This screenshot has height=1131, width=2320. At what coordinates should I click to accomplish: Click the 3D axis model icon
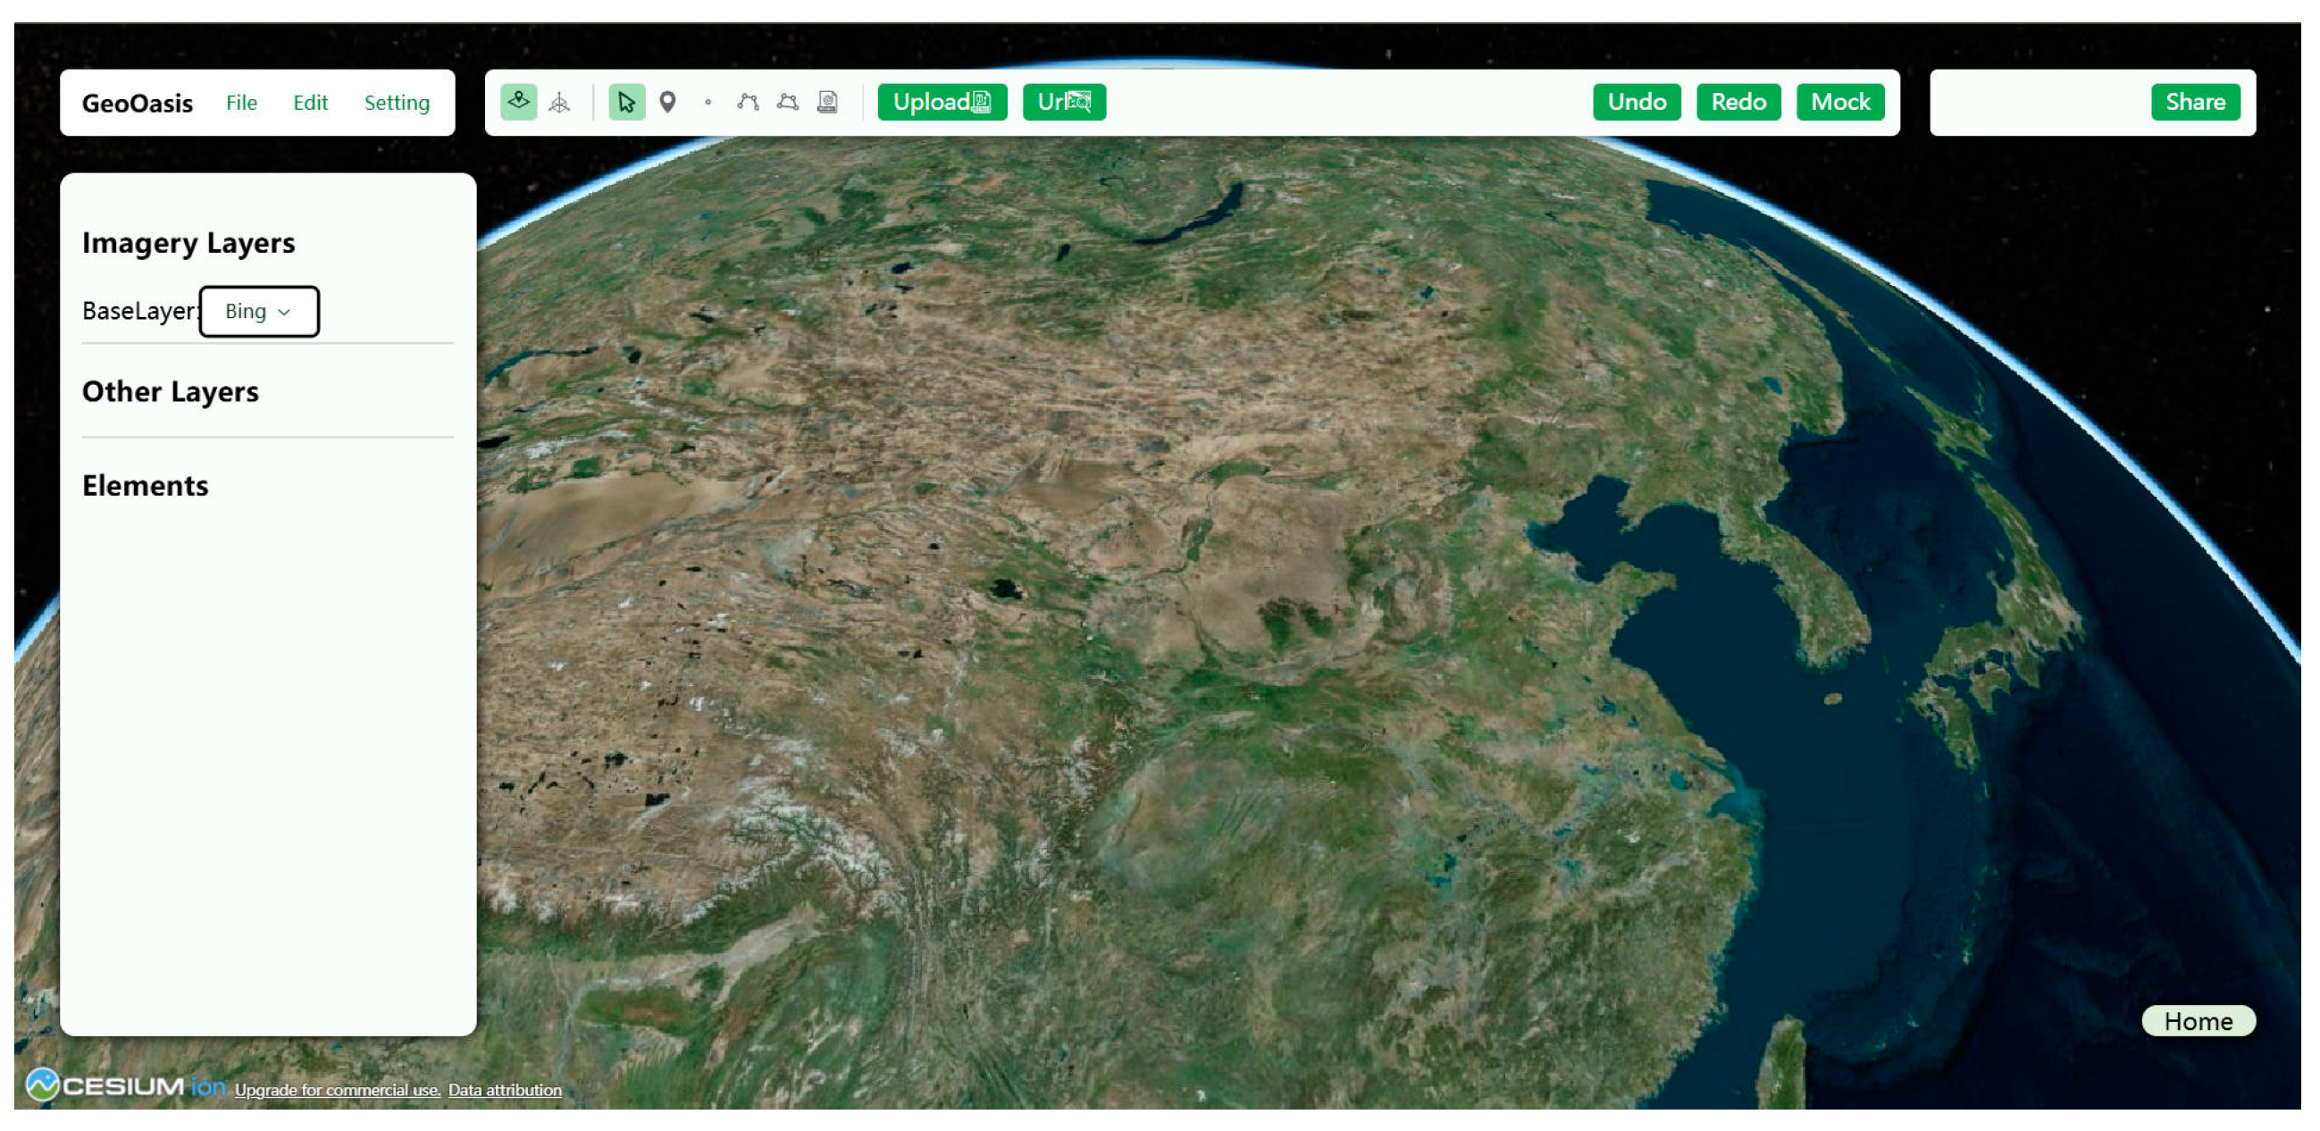coord(559,103)
